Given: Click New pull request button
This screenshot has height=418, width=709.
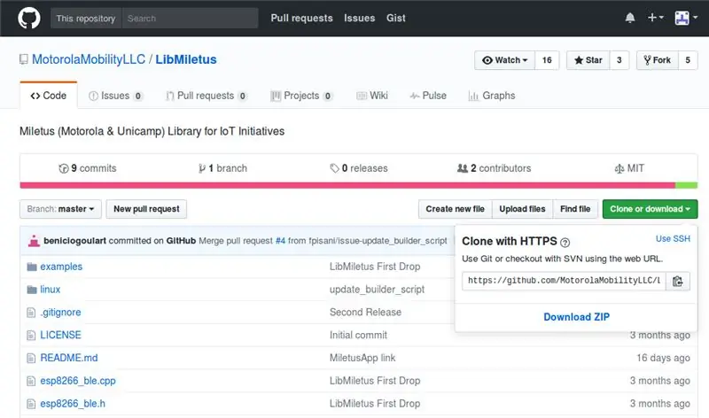Looking at the screenshot, I should tap(146, 209).
